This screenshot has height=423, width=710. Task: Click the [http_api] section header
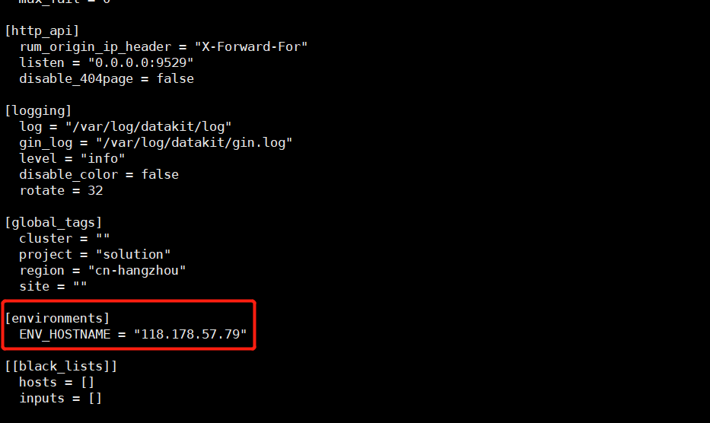tap(42, 30)
